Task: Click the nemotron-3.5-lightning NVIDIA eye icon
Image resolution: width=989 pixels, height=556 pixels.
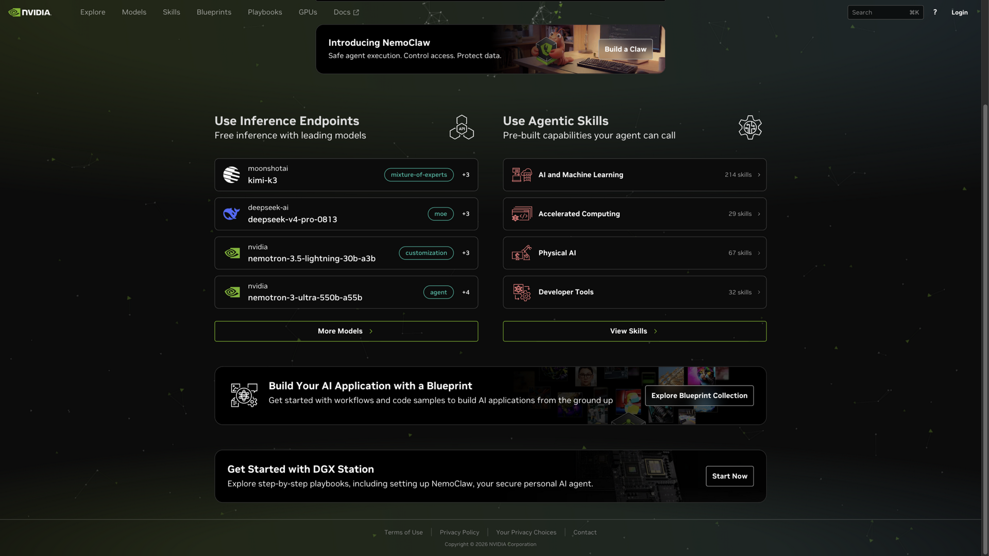Action: 232,253
